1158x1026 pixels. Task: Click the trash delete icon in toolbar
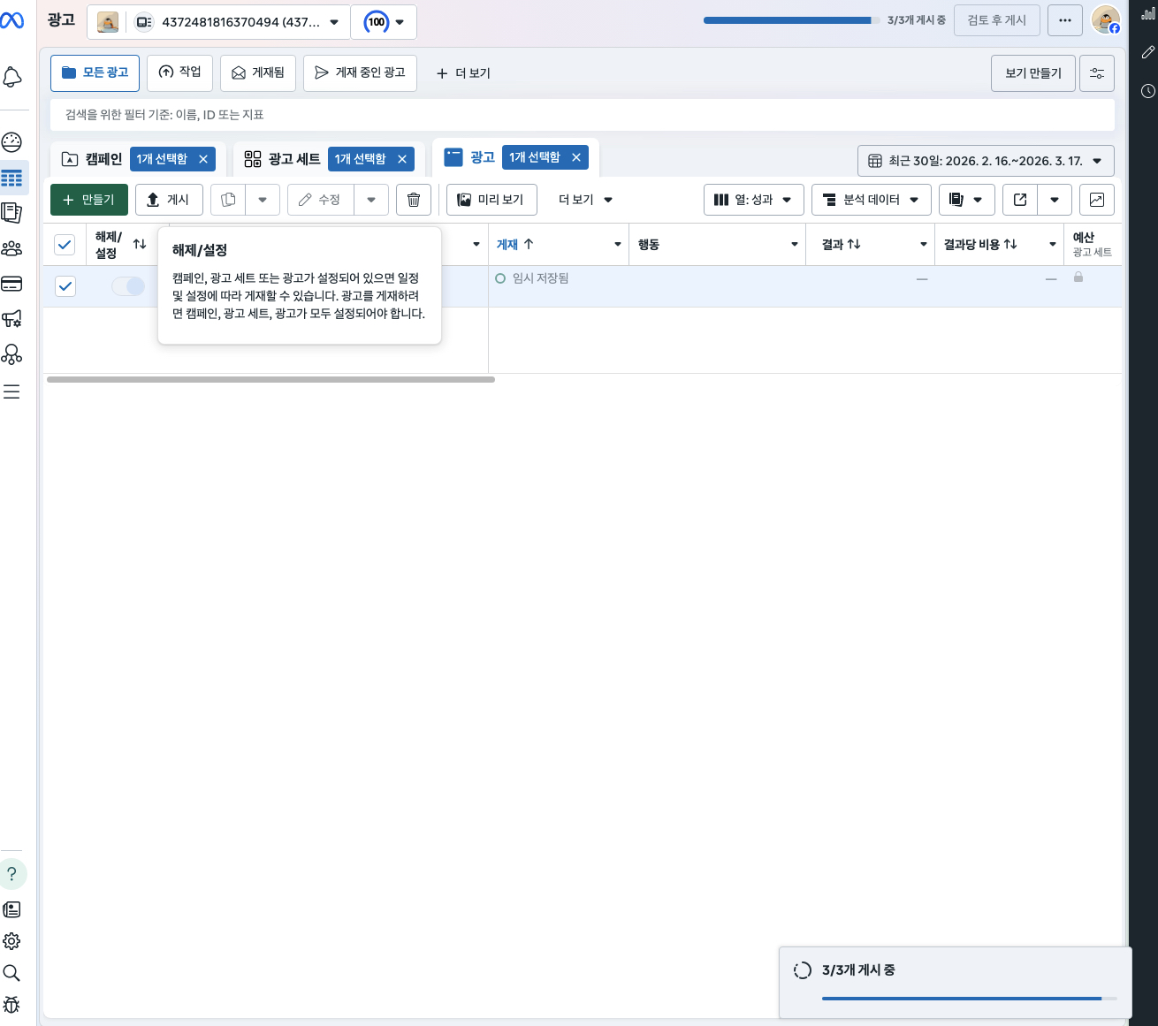(x=413, y=200)
